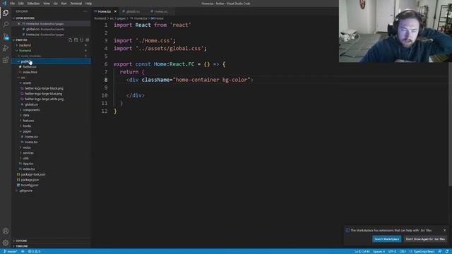452x254 pixels.
Task: Open the Help menu
Action: (x=88, y=4)
